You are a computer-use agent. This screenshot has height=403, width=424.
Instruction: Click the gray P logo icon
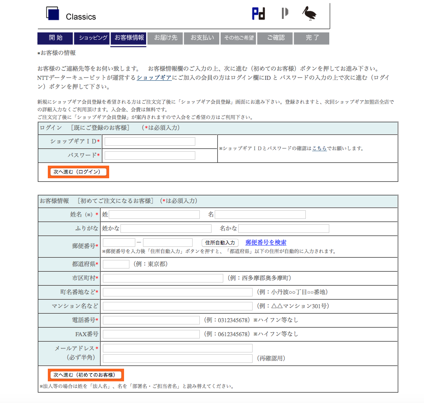285,14
